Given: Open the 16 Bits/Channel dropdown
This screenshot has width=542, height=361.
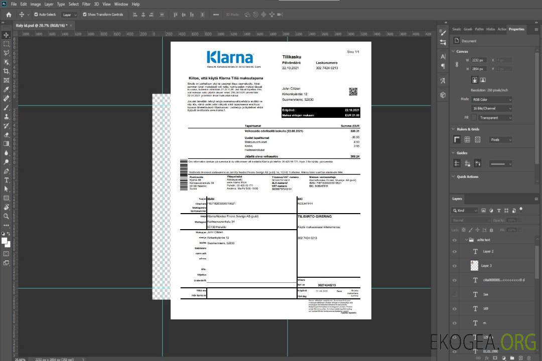Looking at the screenshot, I should (x=492, y=108).
